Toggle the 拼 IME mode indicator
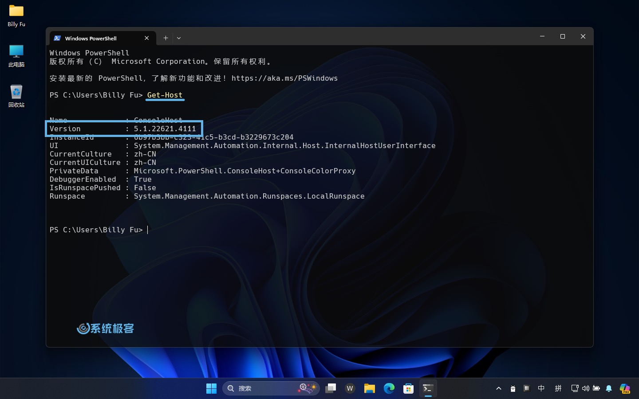Image resolution: width=639 pixels, height=399 pixels. [558, 388]
